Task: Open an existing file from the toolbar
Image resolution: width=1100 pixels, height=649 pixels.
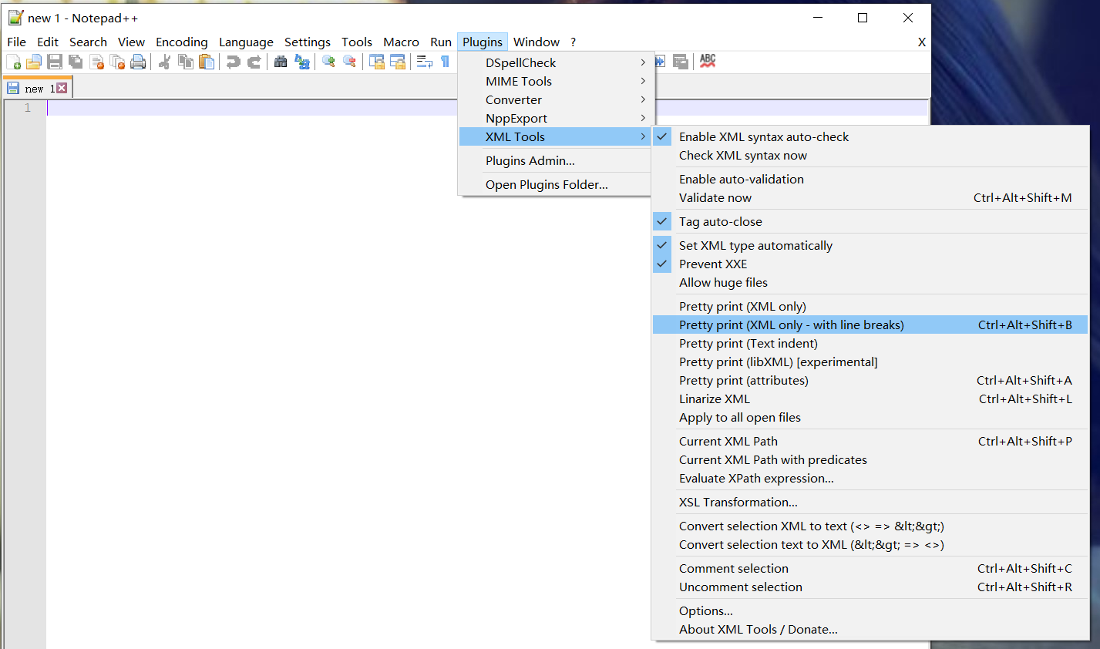Action: pos(35,61)
